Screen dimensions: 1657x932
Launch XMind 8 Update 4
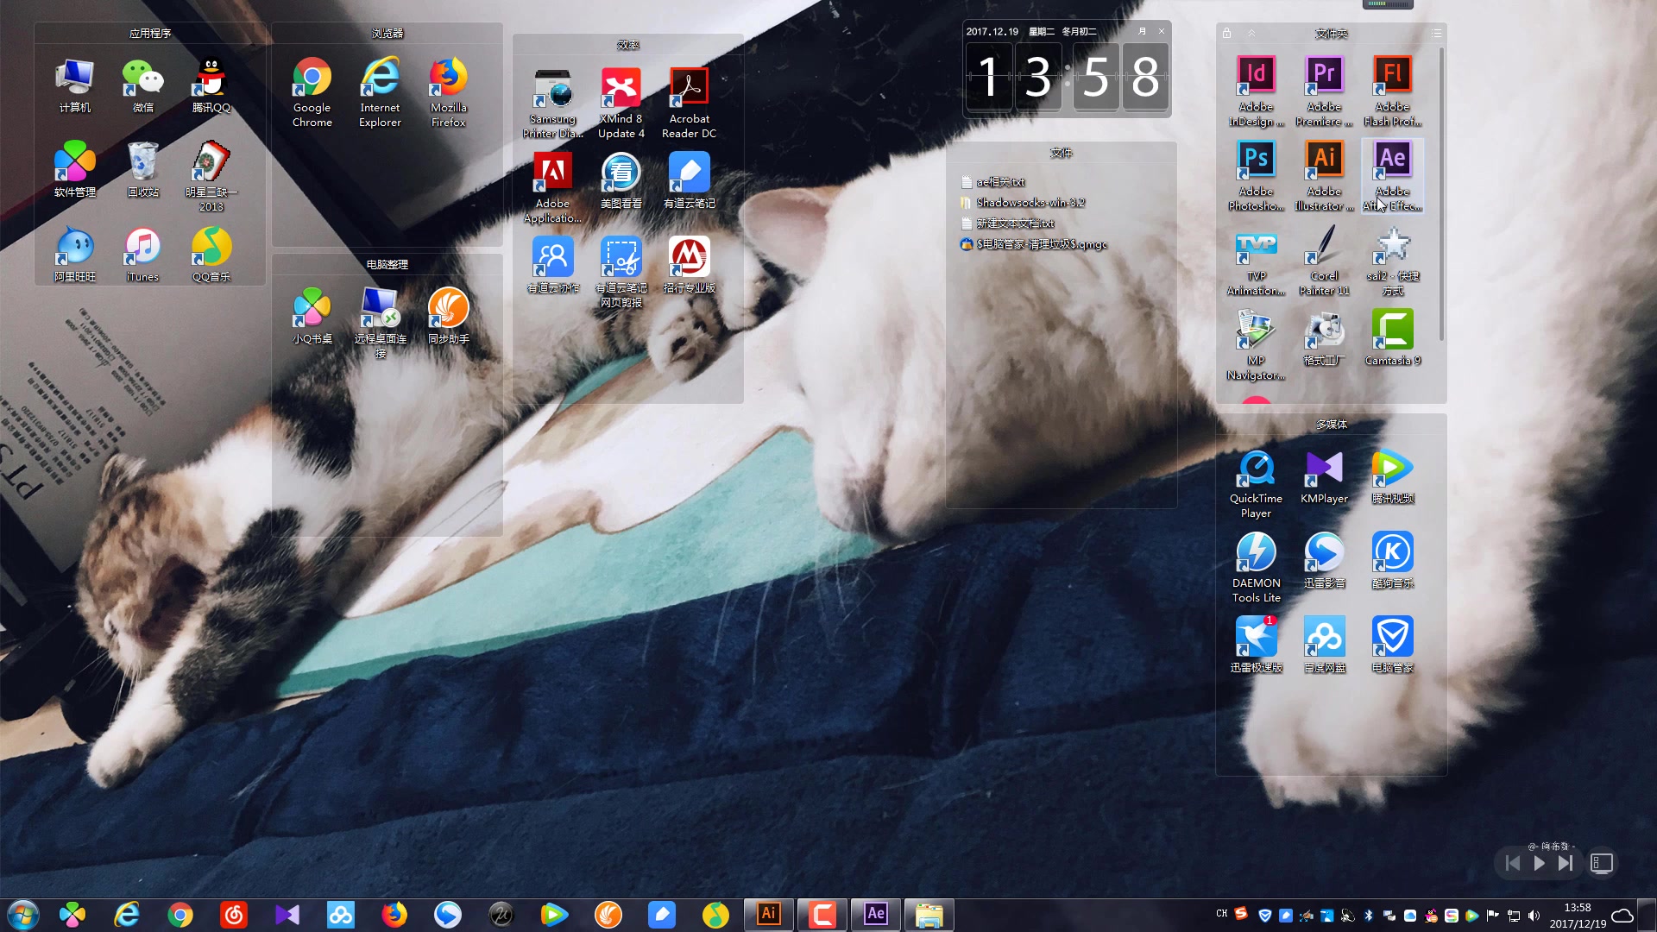tap(621, 89)
